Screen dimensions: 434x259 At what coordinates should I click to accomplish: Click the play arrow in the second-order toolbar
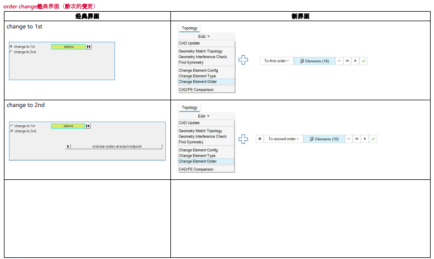click(364, 139)
